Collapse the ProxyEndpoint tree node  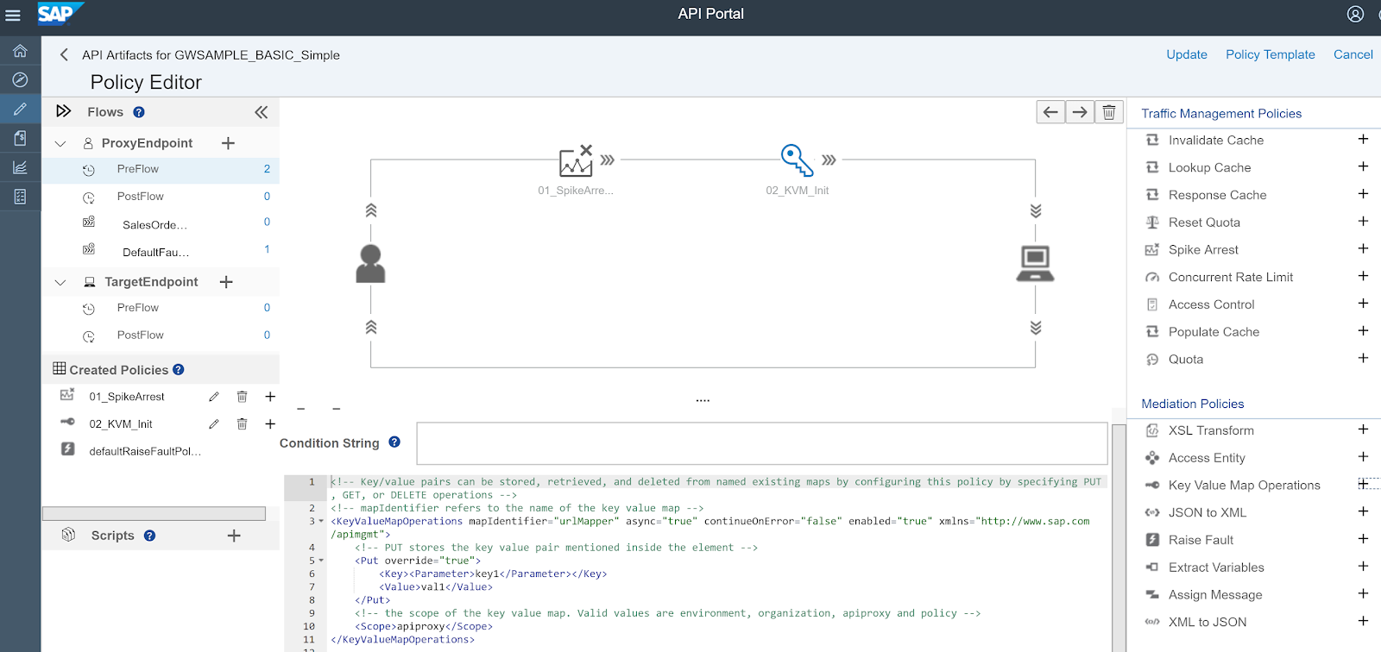60,144
